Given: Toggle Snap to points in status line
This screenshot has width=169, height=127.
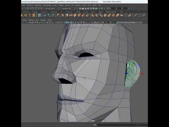Looking at the screenshot, I should (x=33, y=8).
